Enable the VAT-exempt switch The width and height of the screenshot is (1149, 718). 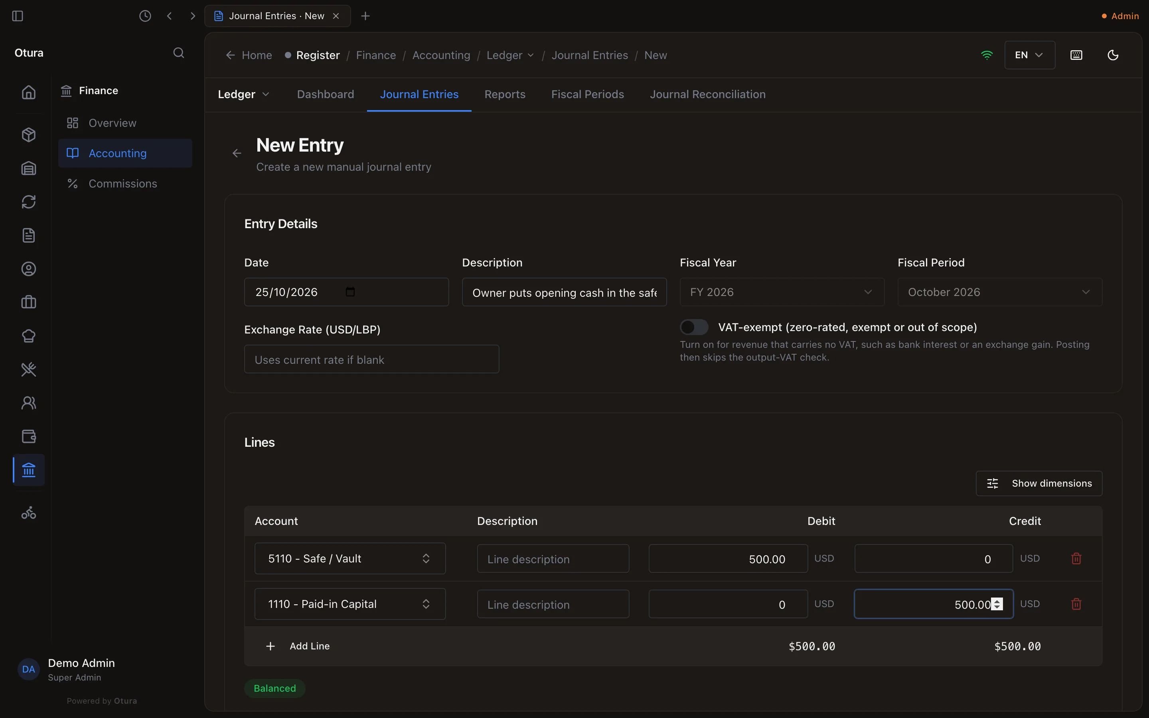point(694,327)
